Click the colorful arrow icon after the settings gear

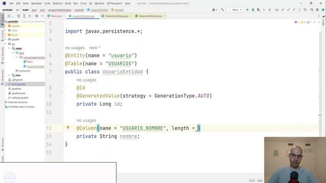click(x=323, y=10)
